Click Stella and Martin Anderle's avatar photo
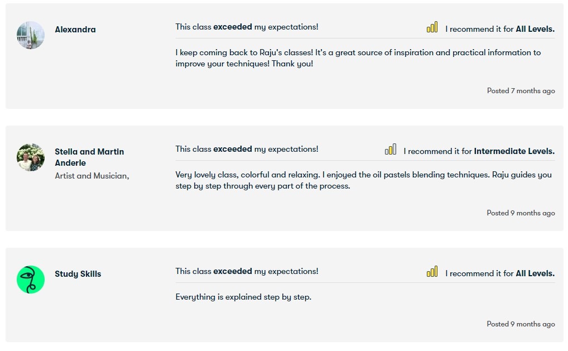This screenshot has width=568, height=351. pyautogui.click(x=31, y=157)
